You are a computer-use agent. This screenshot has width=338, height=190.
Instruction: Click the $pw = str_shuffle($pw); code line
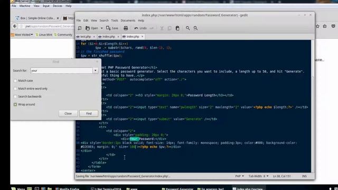[x=101, y=55]
